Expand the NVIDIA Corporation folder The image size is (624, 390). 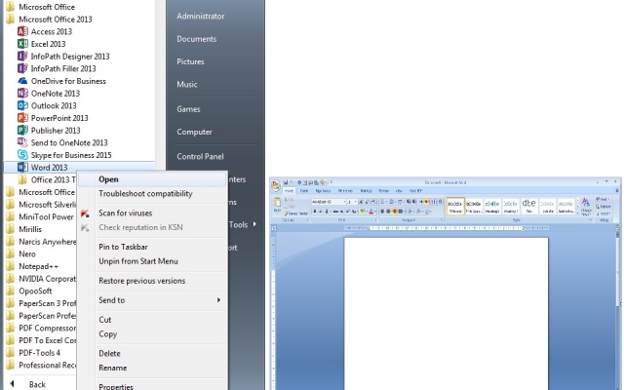(x=41, y=279)
